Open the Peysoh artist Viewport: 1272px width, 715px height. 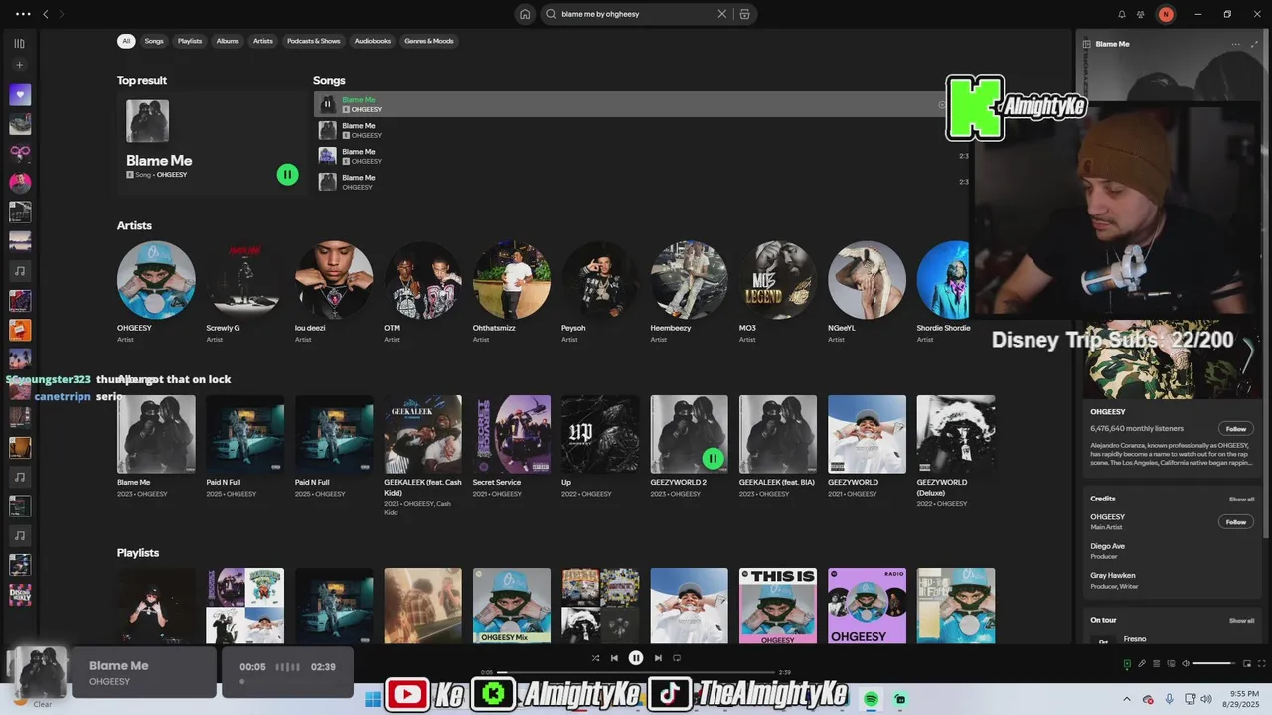pos(600,280)
